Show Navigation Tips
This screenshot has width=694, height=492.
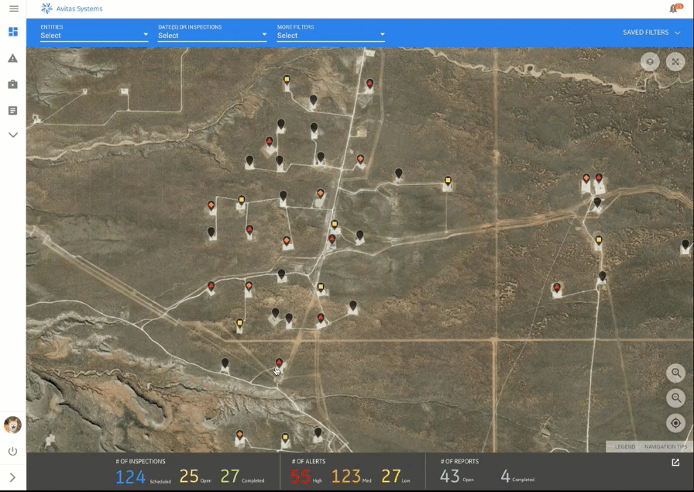(x=665, y=446)
